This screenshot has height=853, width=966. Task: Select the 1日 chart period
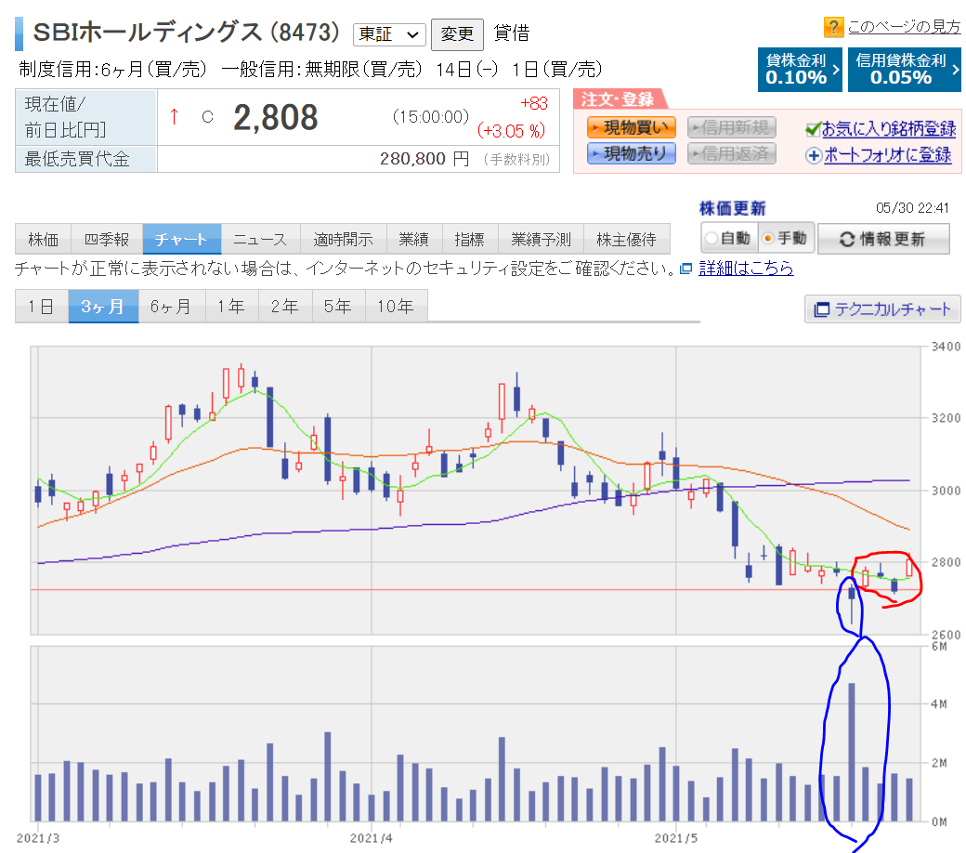click(x=41, y=307)
